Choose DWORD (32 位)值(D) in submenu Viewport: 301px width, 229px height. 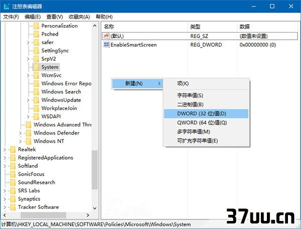[206, 113]
